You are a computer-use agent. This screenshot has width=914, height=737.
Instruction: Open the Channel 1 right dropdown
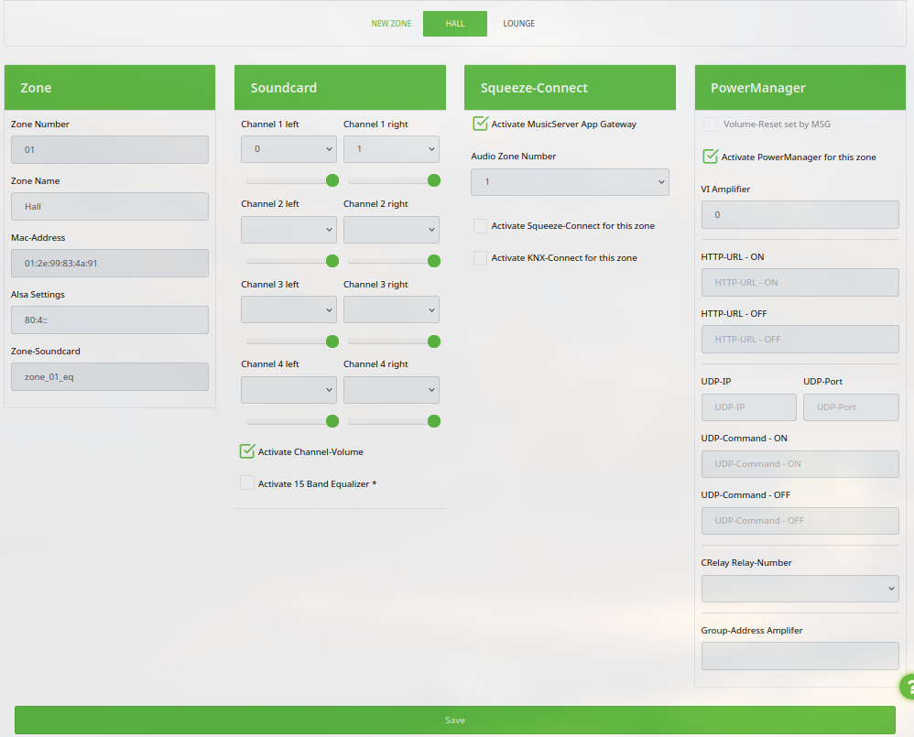tap(391, 149)
